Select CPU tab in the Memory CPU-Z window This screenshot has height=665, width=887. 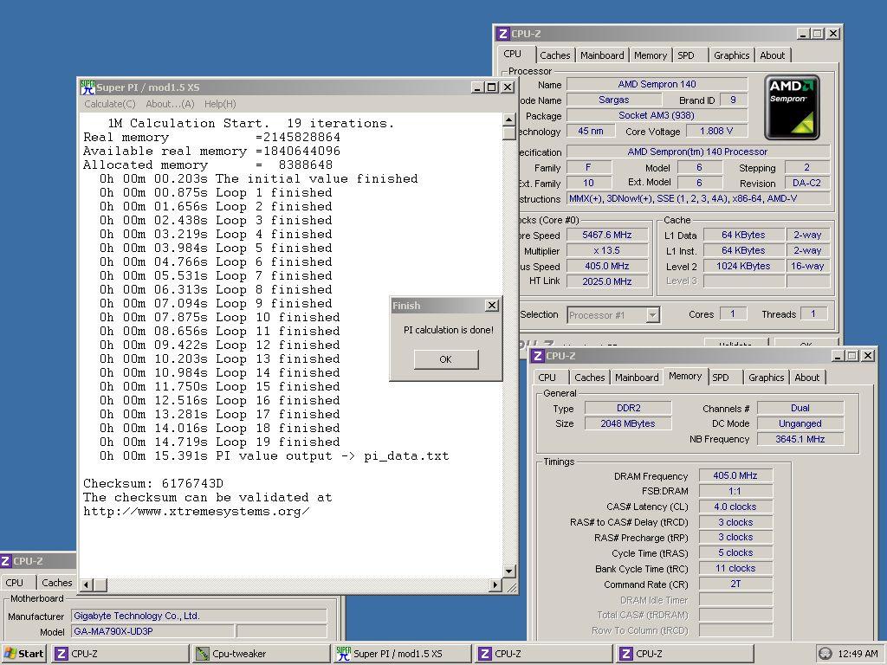[547, 378]
